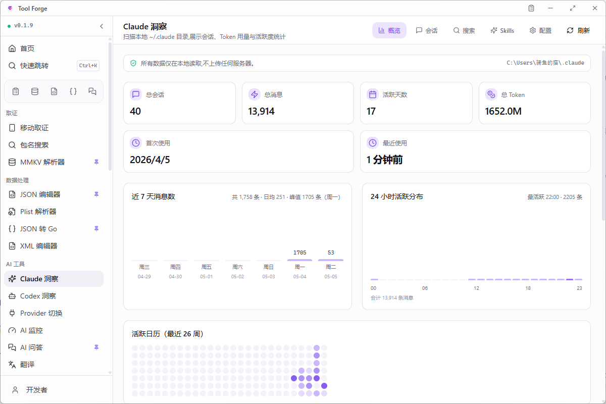Click the green shield icon in privacy notice
Viewport: 606px width, 404px height.
[x=133, y=63]
